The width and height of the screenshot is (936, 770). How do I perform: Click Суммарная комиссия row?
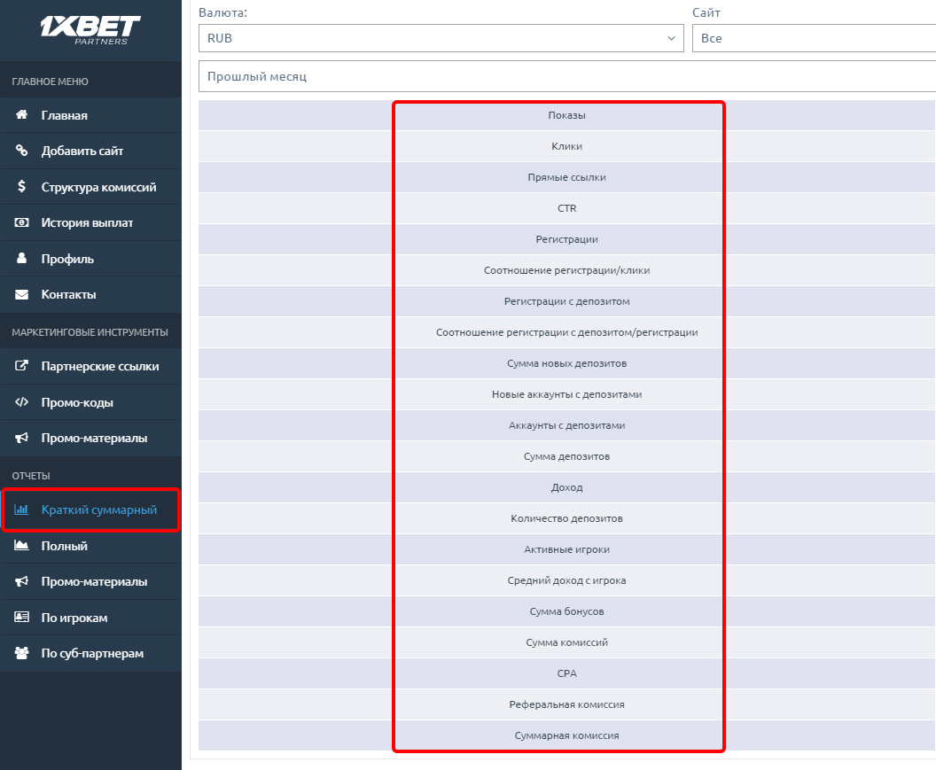[x=567, y=736]
